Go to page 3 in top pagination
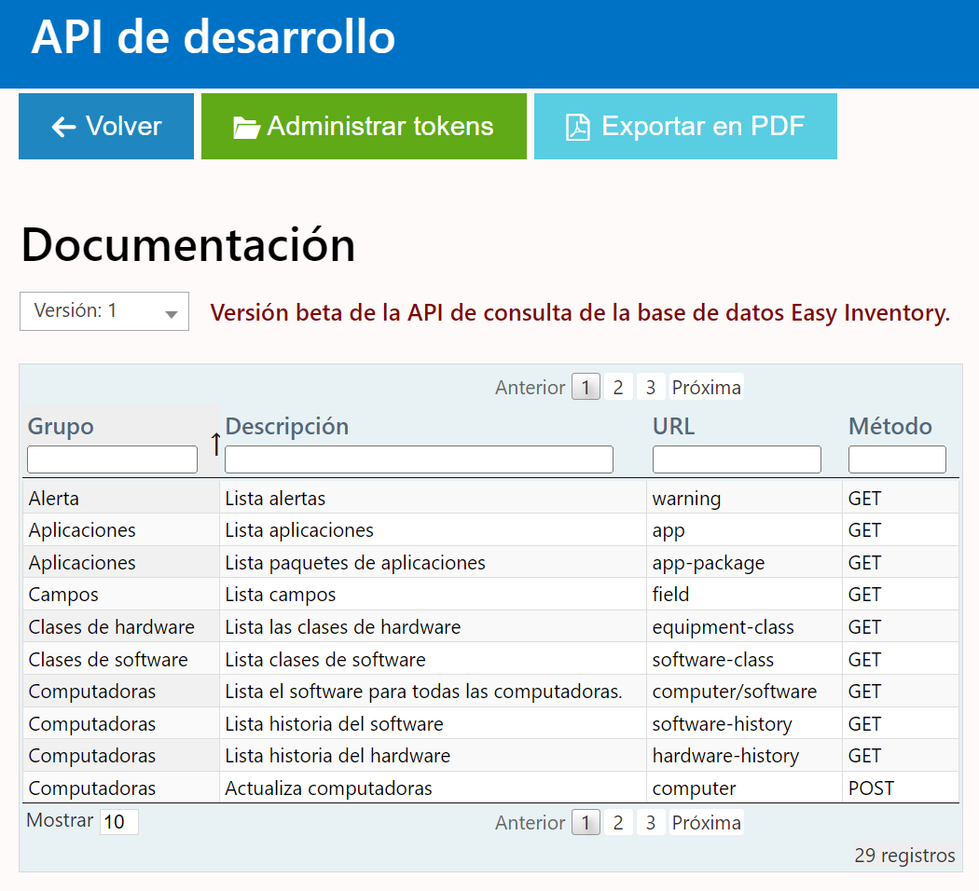Image resolution: width=979 pixels, height=891 pixels. (650, 387)
